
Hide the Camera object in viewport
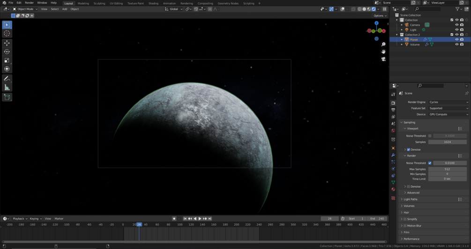click(456, 25)
